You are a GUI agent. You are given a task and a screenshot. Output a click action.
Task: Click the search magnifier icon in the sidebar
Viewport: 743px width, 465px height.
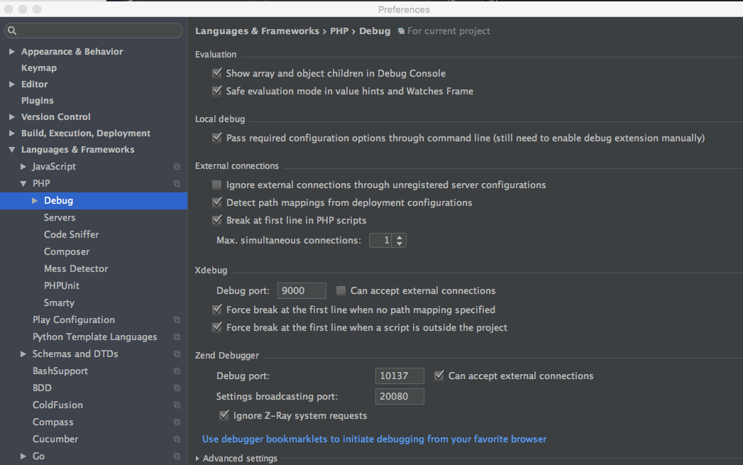point(12,31)
